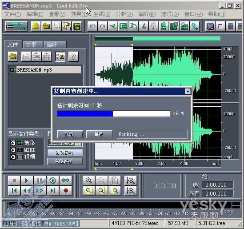The height and width of the screenshot is (229, 244).
Task: Click the 2:00 mark on timeline
Action: [x=139, y=164]
